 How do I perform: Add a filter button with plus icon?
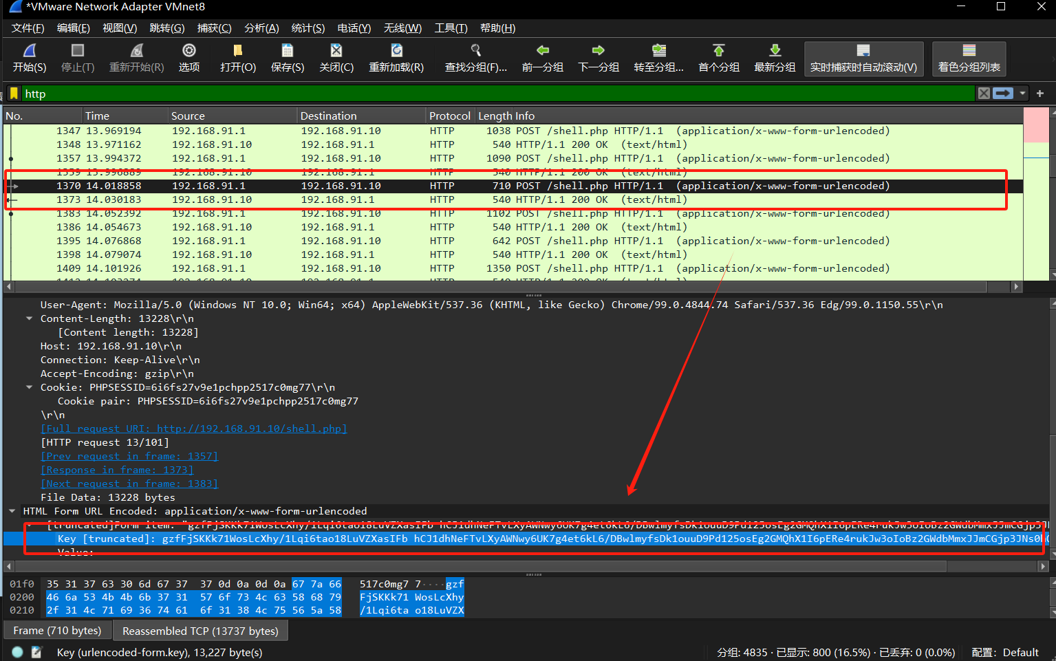point(1039,94)
